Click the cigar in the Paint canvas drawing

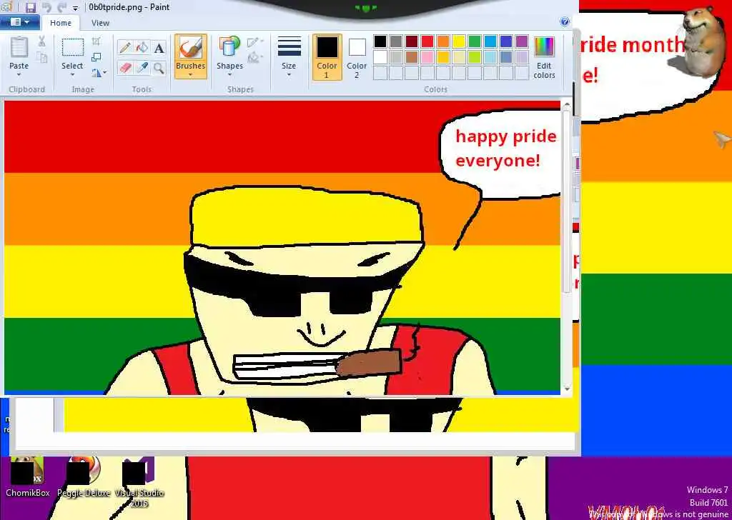(368, 364)
